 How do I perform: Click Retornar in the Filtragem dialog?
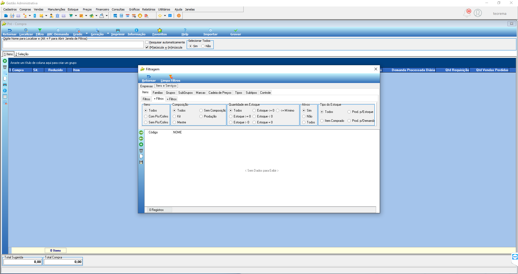[149, 78]
